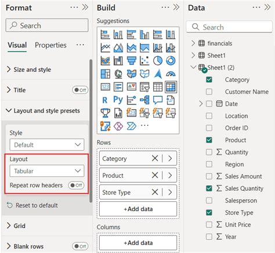
Task: Switch to the Visual tab
Action: (x=17, y=45)
